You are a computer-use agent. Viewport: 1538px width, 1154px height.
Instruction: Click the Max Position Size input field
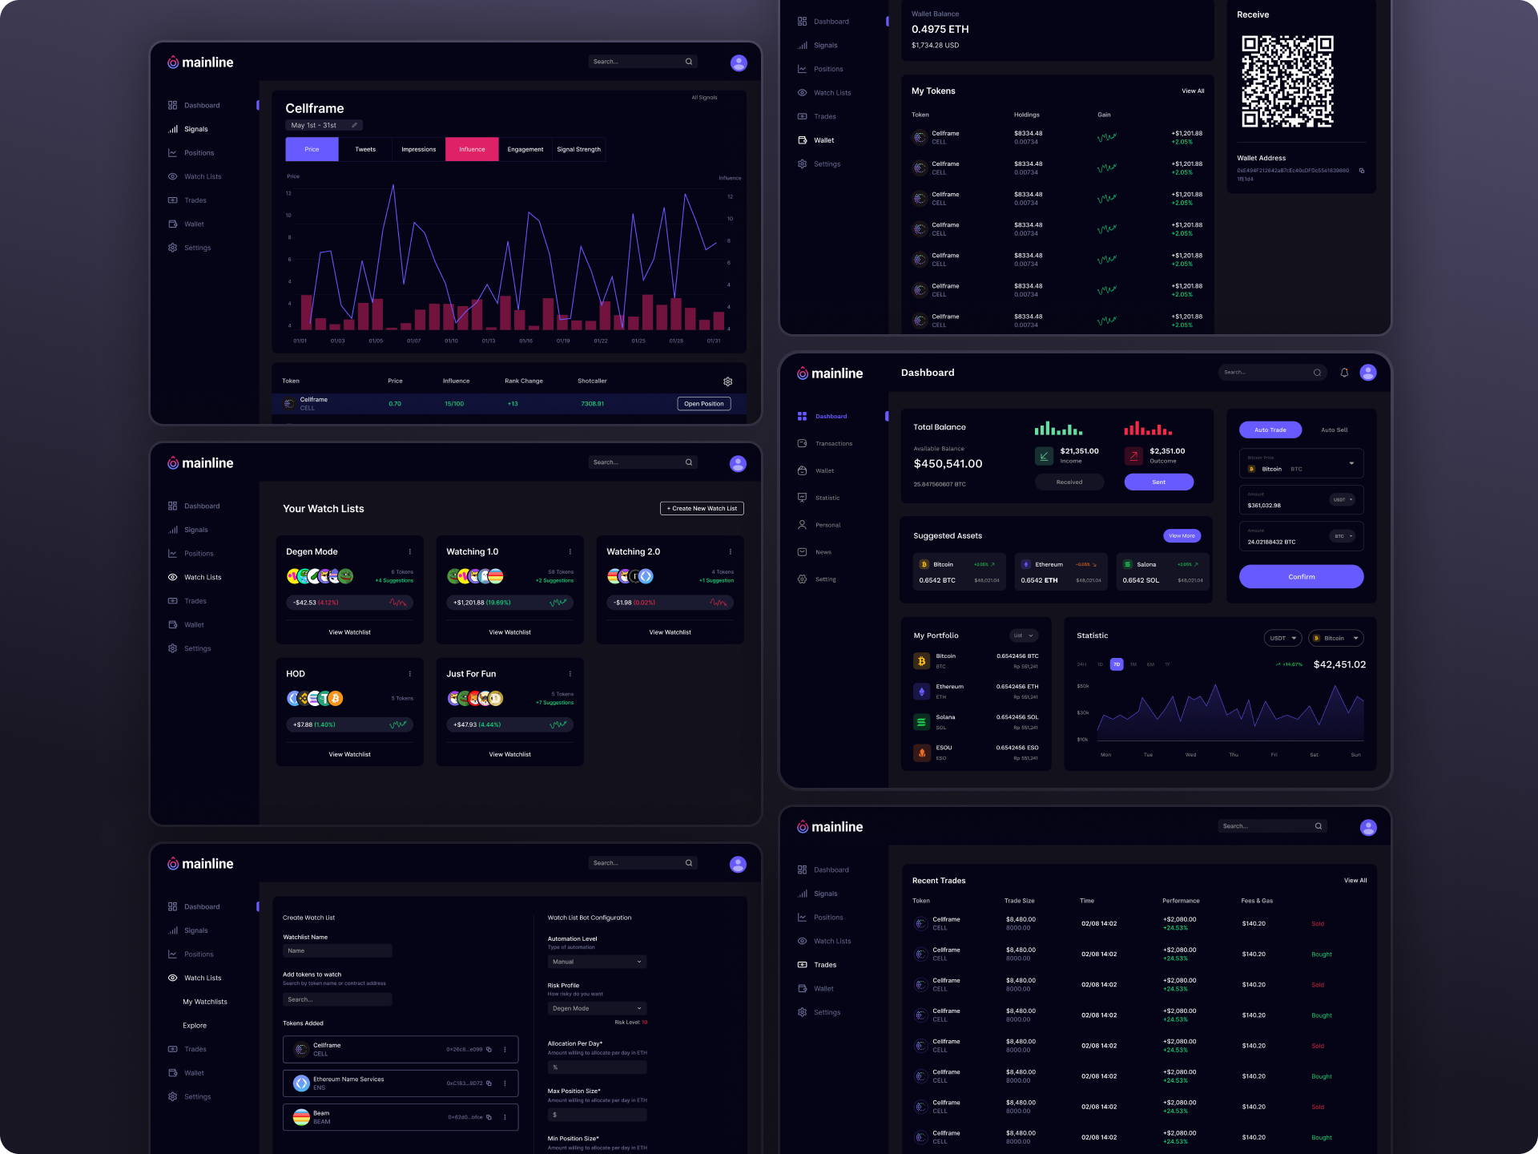pos(597,1115)
